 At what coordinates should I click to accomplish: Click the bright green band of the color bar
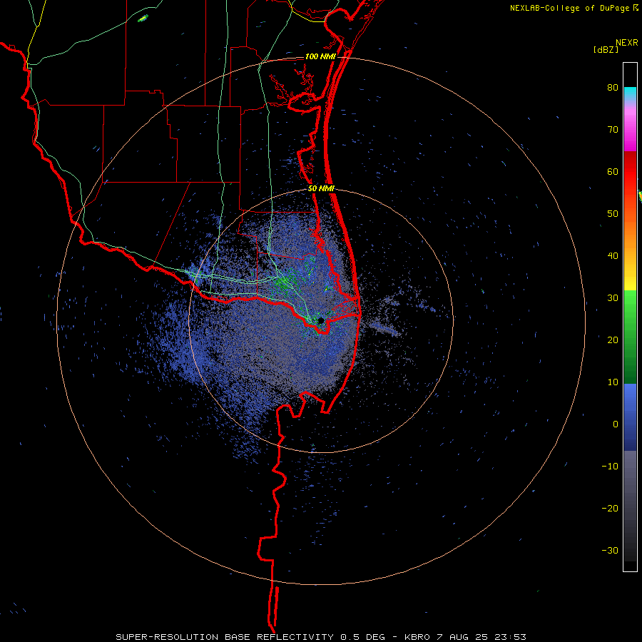630,307
